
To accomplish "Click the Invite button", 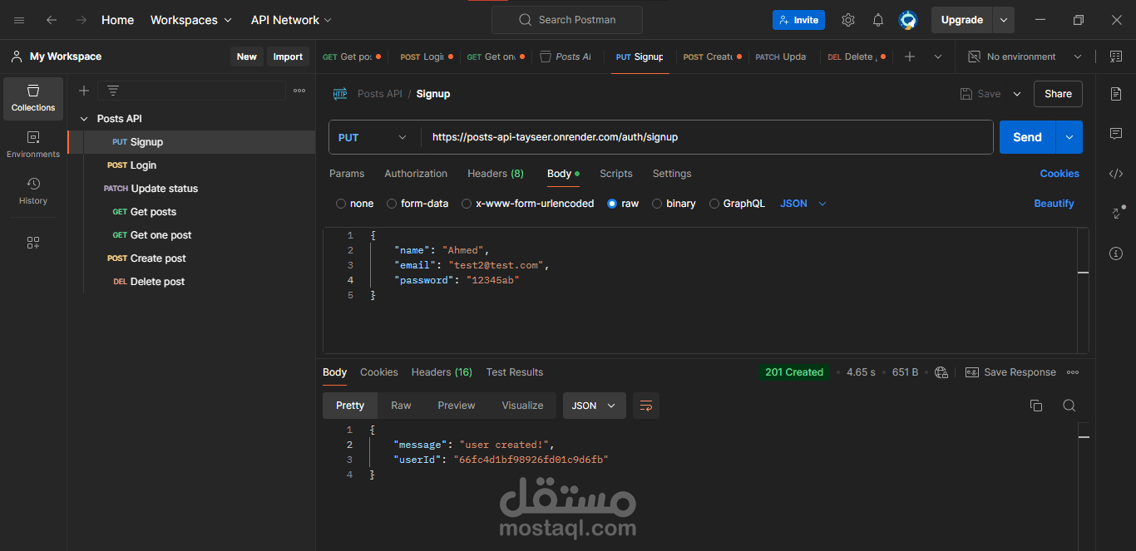I will click(798, 20).
